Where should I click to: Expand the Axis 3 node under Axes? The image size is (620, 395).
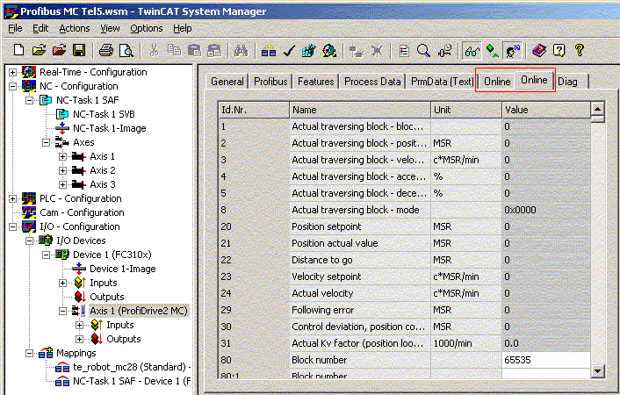pyautogui.click(x=62, y=184)
